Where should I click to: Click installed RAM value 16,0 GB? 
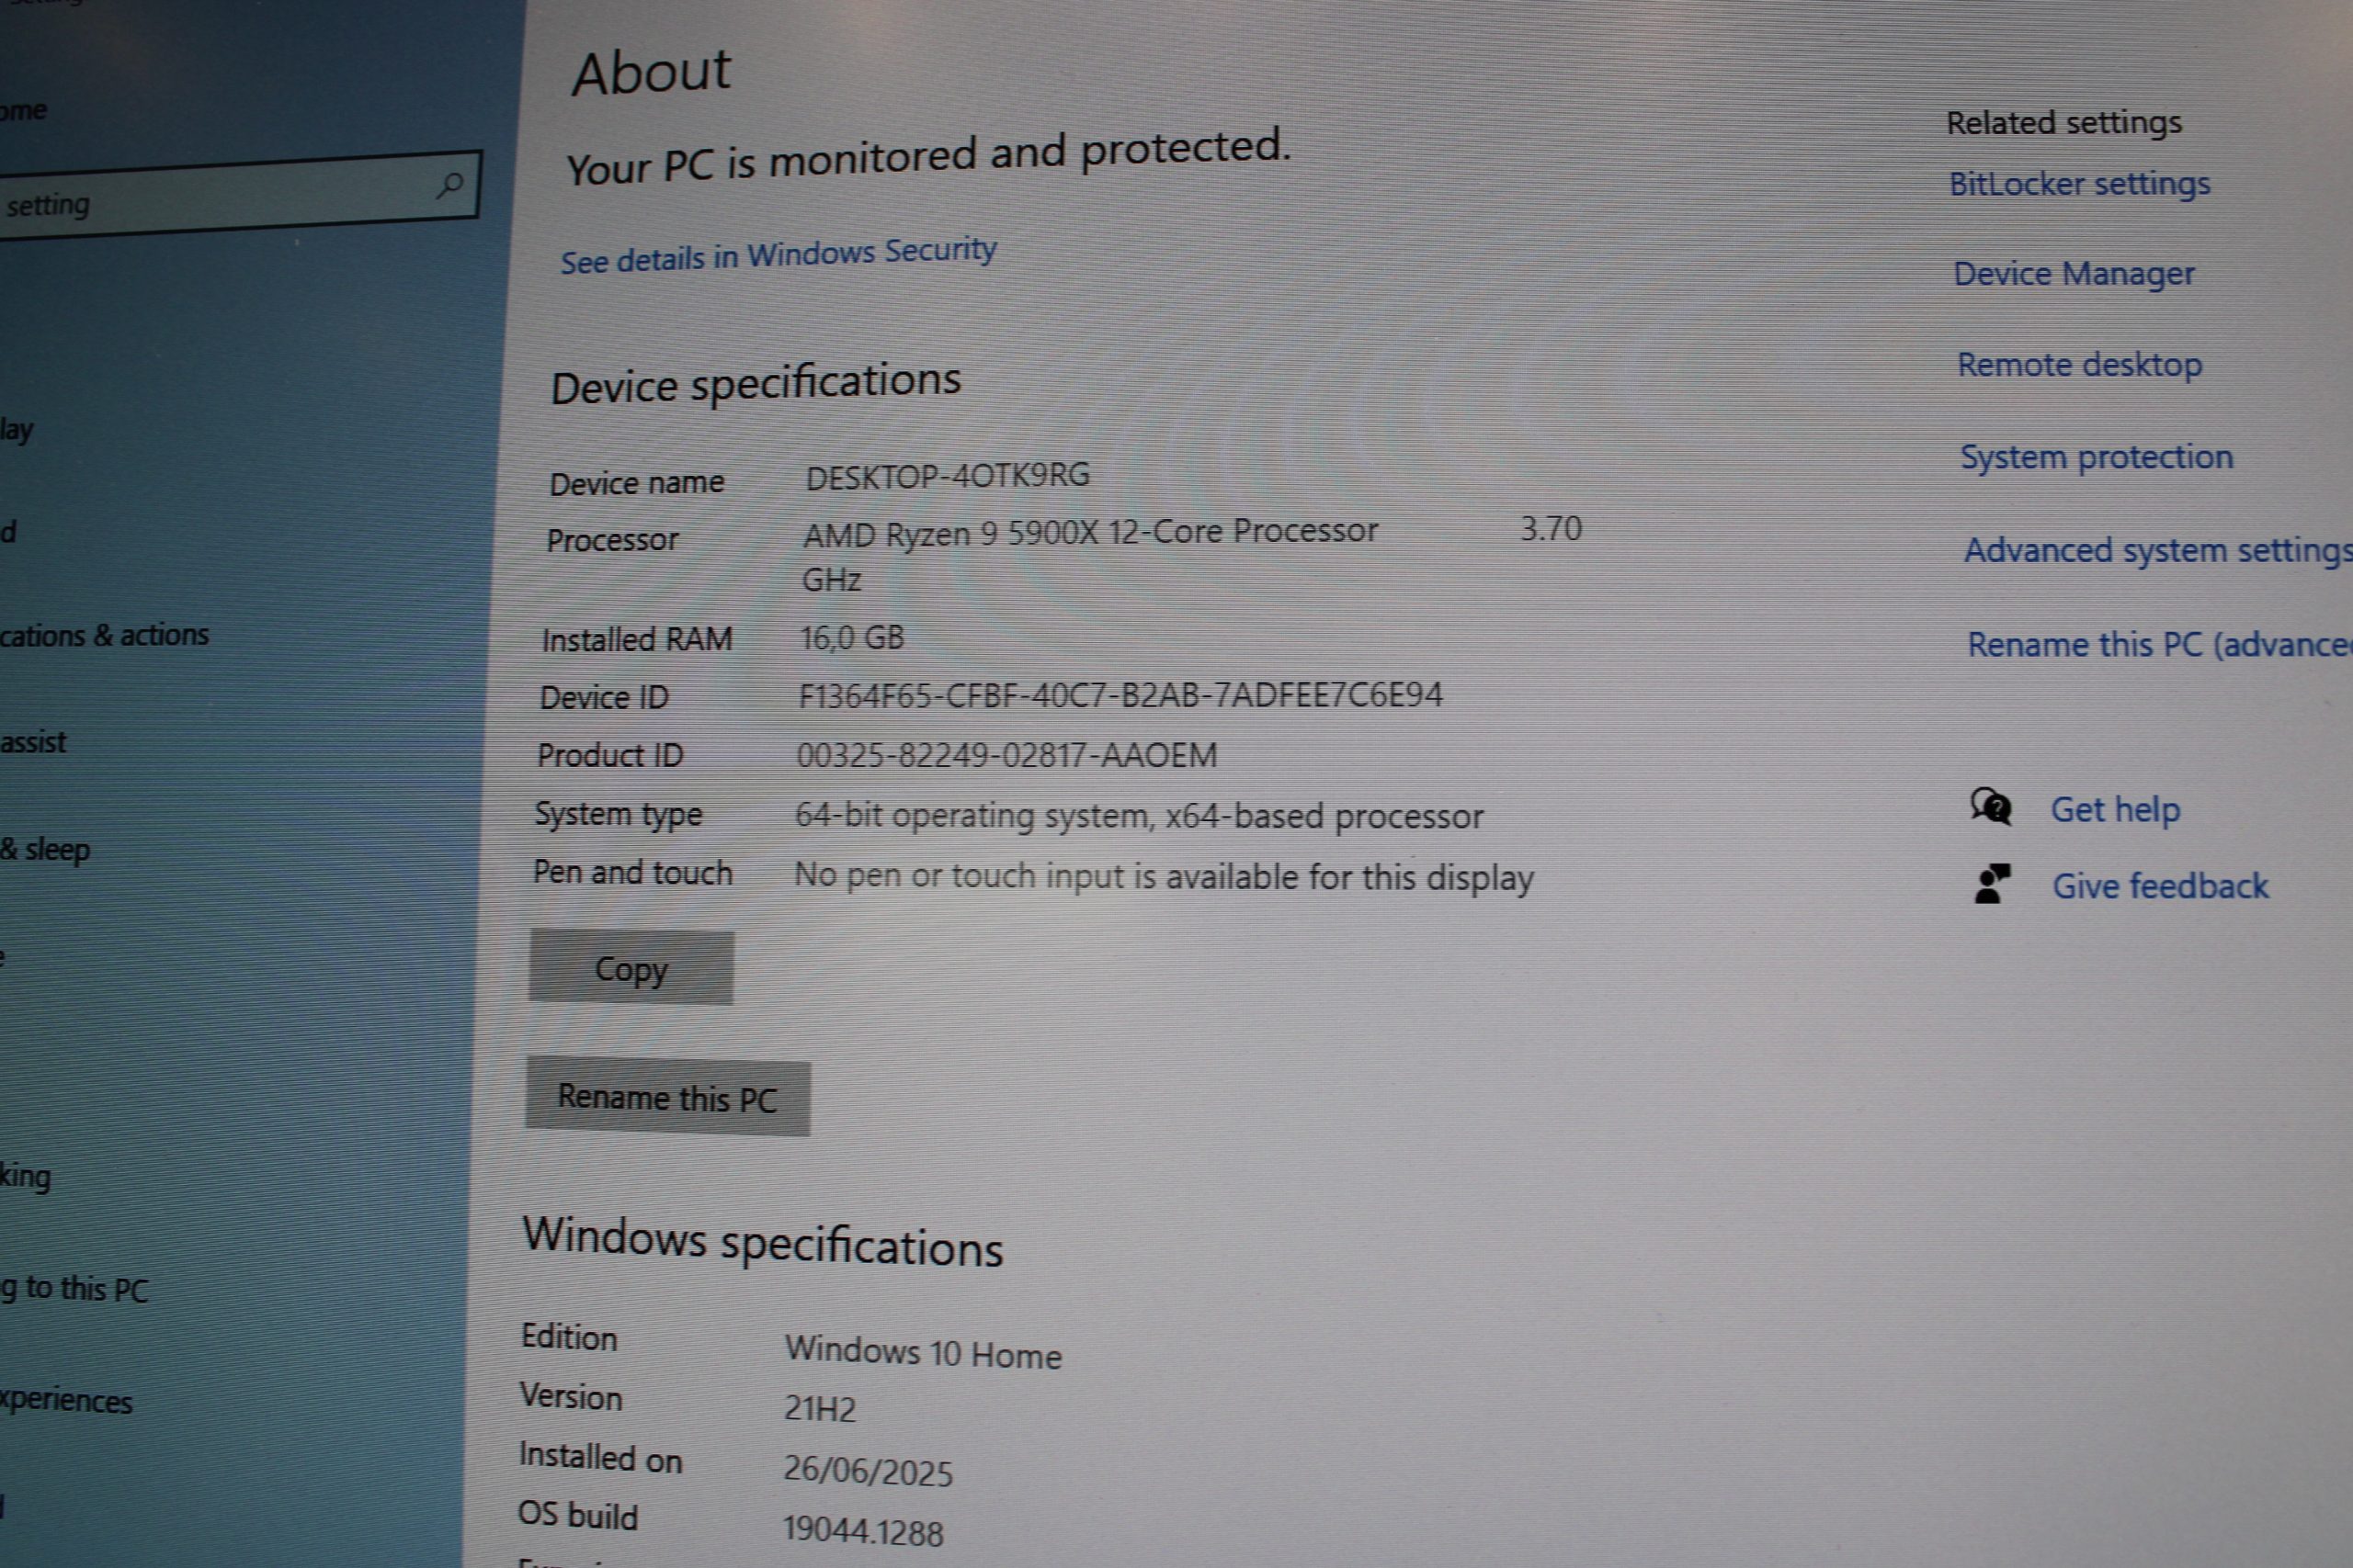[x=852, y=637]
